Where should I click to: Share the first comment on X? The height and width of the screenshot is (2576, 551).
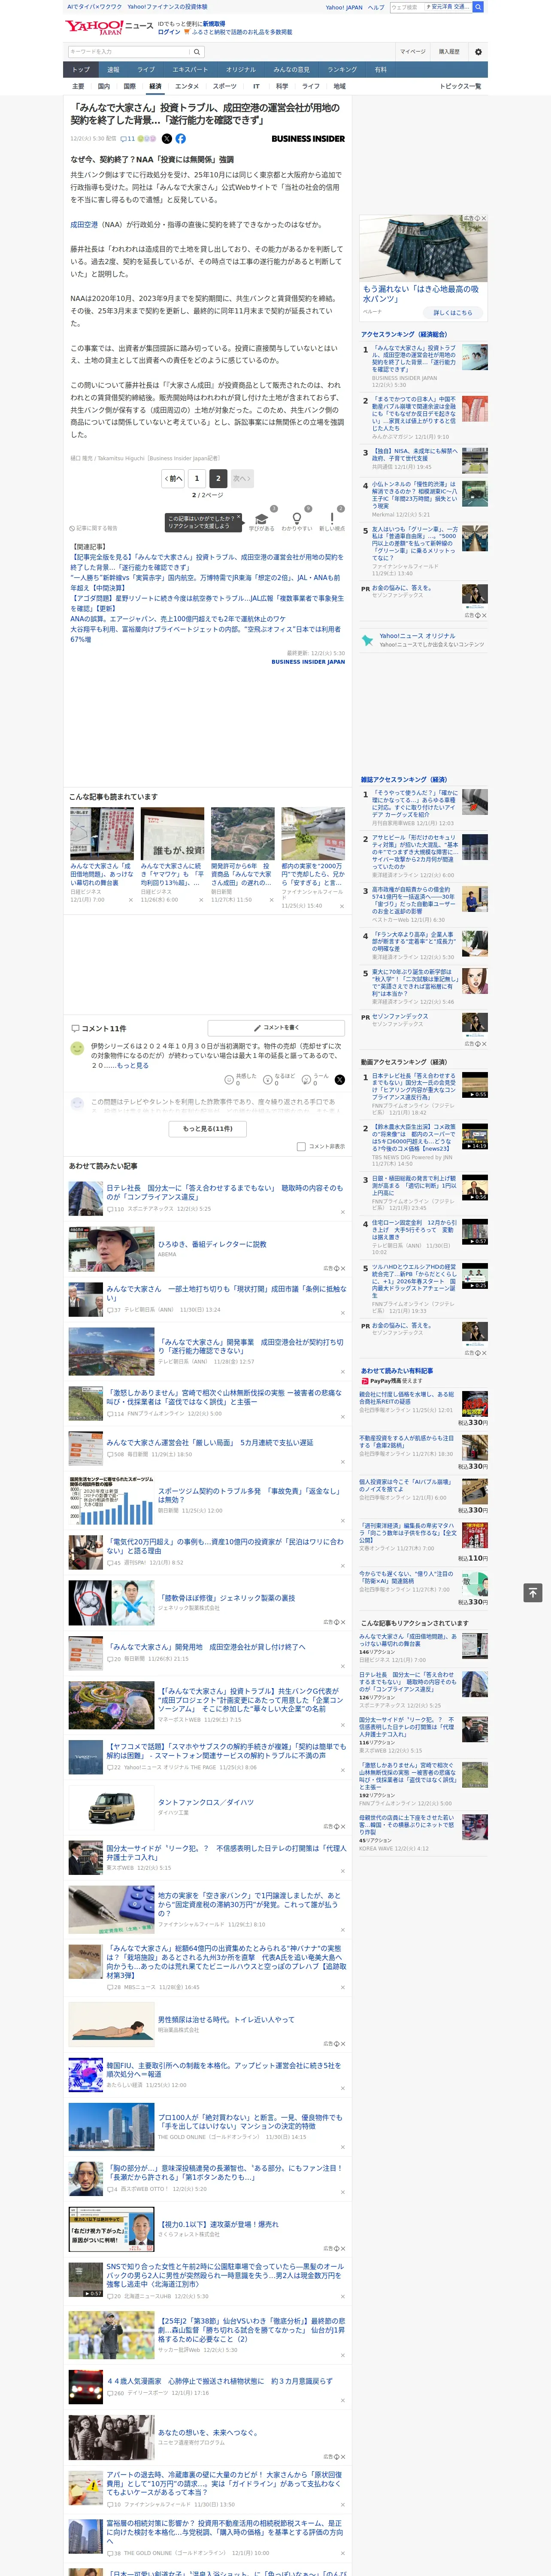tap(340, 1080)
